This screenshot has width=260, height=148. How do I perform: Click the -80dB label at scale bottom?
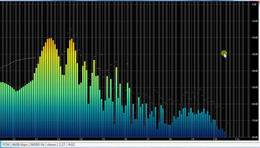coord(255,137)
